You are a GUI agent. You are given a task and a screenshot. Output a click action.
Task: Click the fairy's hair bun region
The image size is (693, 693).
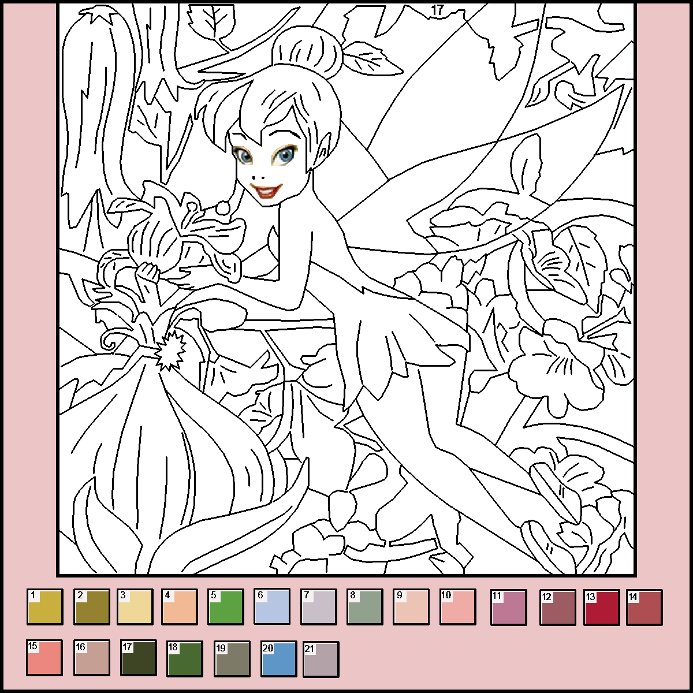[x=306, y=52]
